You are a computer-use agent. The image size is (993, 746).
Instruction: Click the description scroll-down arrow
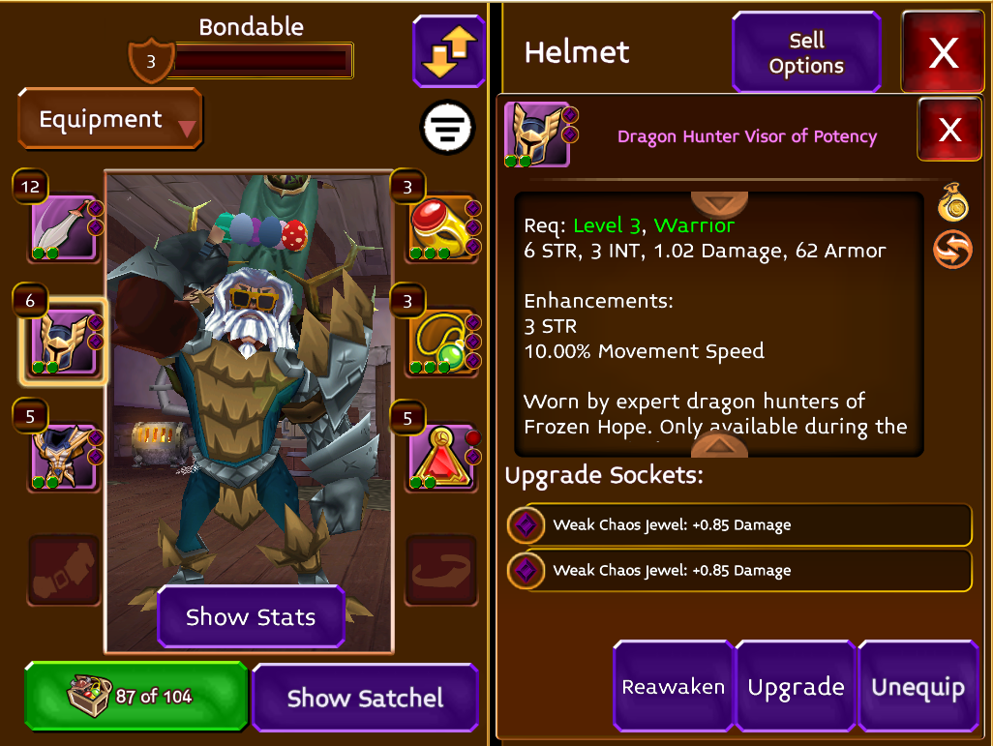pos(719,204)
